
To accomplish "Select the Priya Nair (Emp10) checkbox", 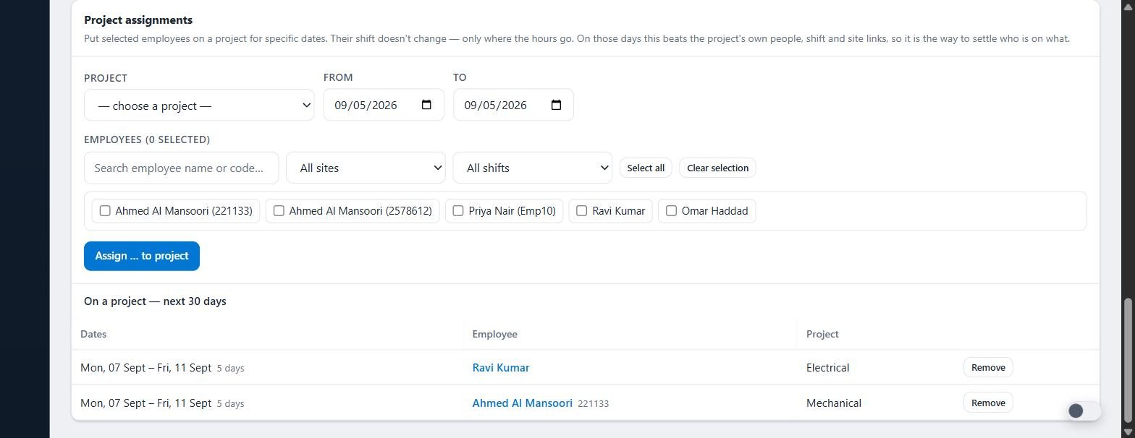I will click(x=458, y=211).
